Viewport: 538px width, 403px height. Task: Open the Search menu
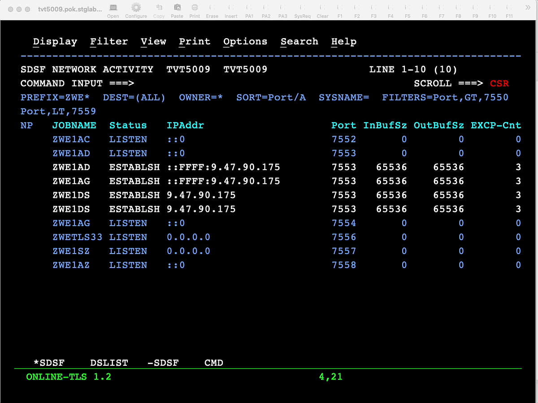point(299,42)
